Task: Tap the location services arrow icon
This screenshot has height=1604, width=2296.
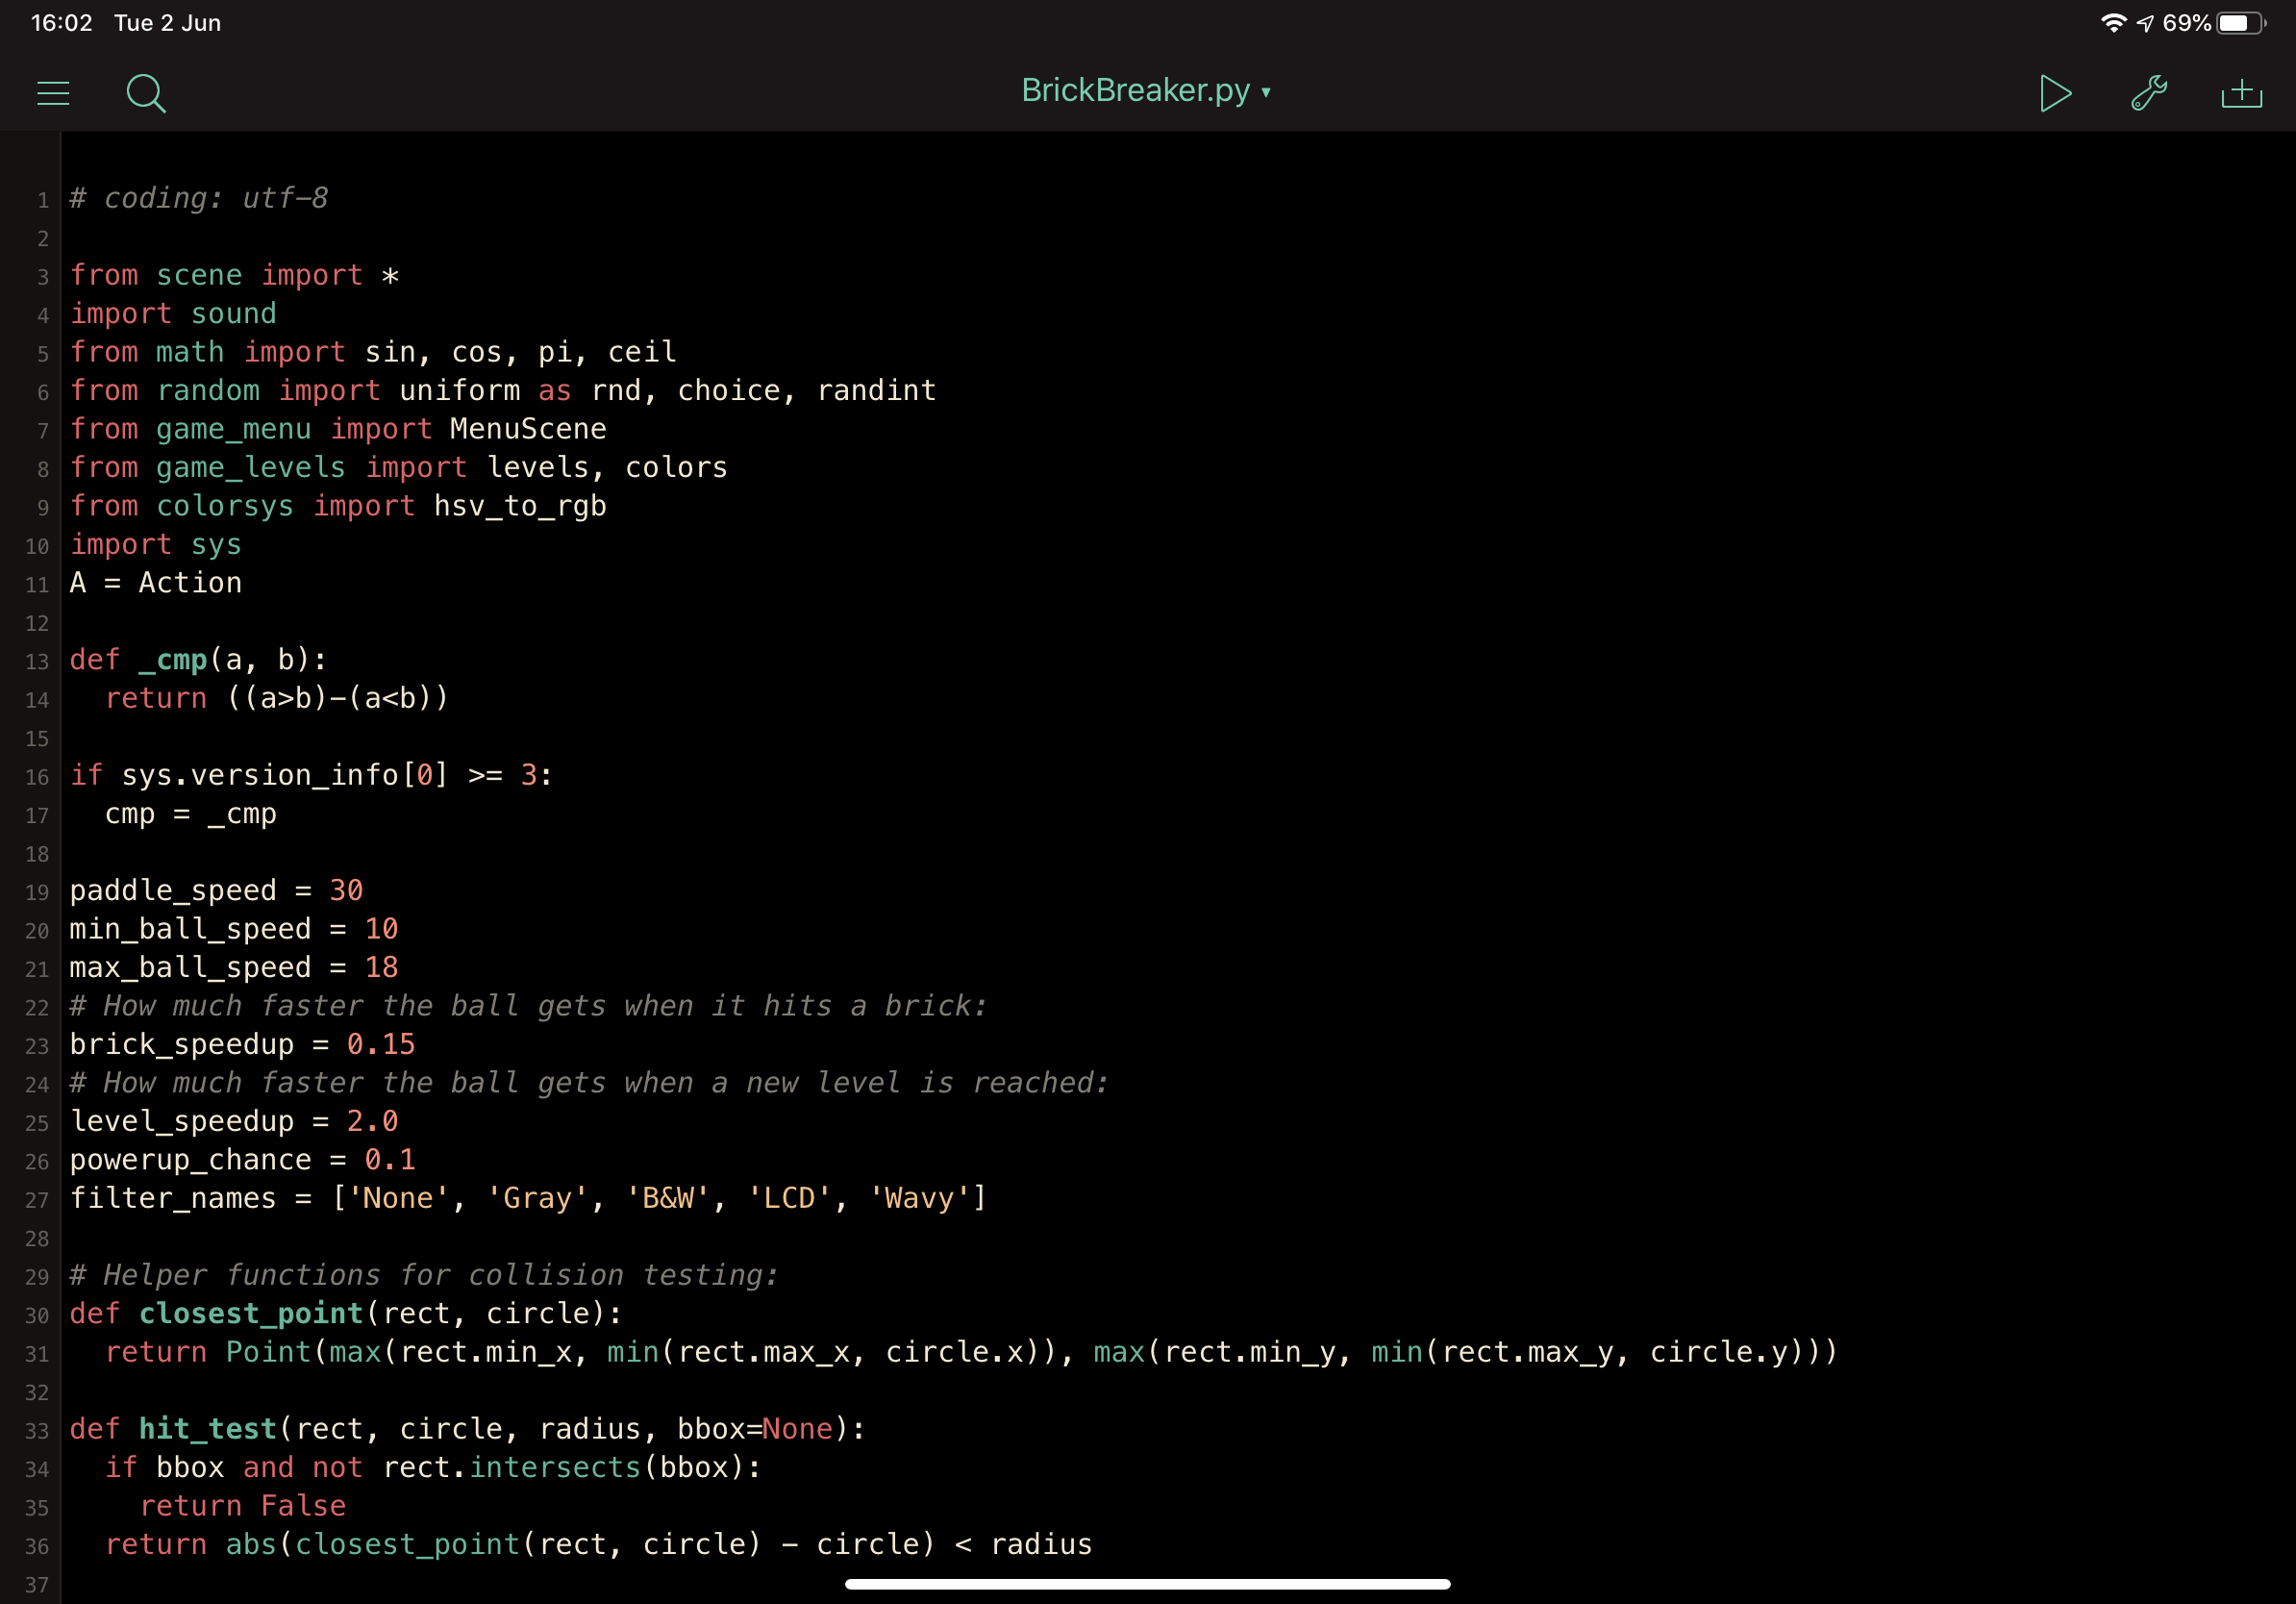Action: pyautogui.click(x=2145, y=23)
